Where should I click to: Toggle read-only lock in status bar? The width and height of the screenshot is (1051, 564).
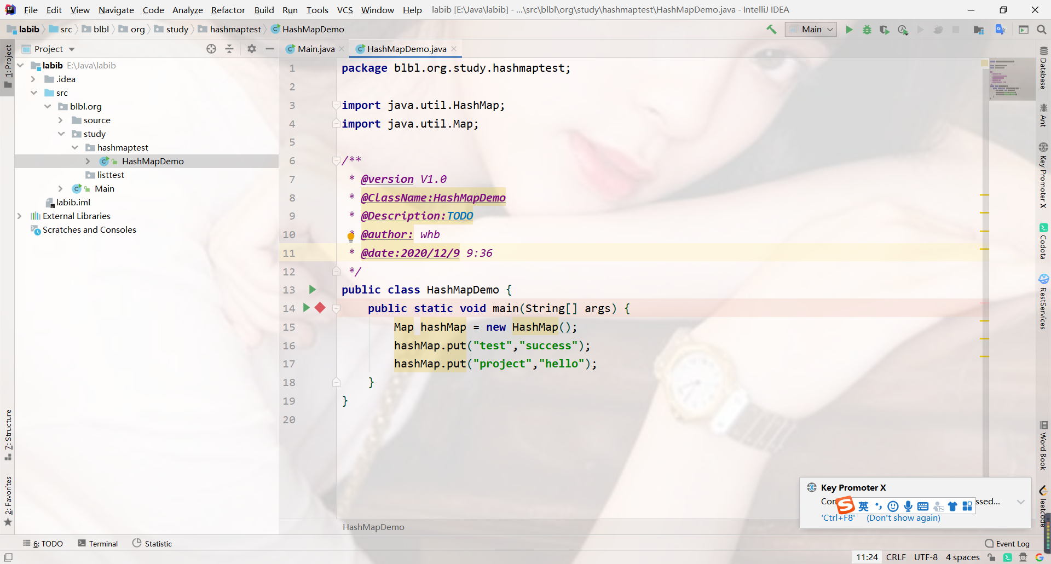tap(991, 557)
